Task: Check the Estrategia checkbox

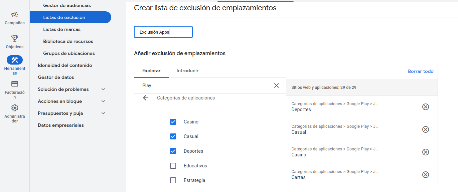Action: coord(173,180)
